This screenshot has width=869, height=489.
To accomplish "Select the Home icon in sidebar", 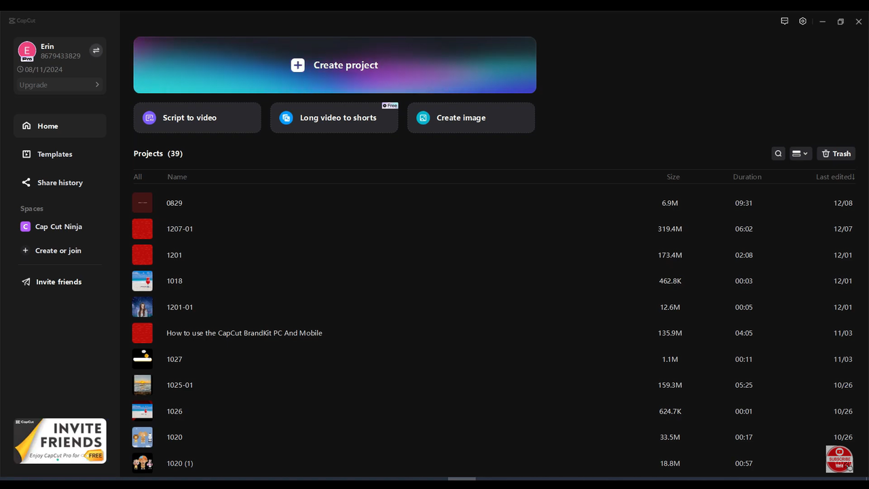I will click(27, 126).
